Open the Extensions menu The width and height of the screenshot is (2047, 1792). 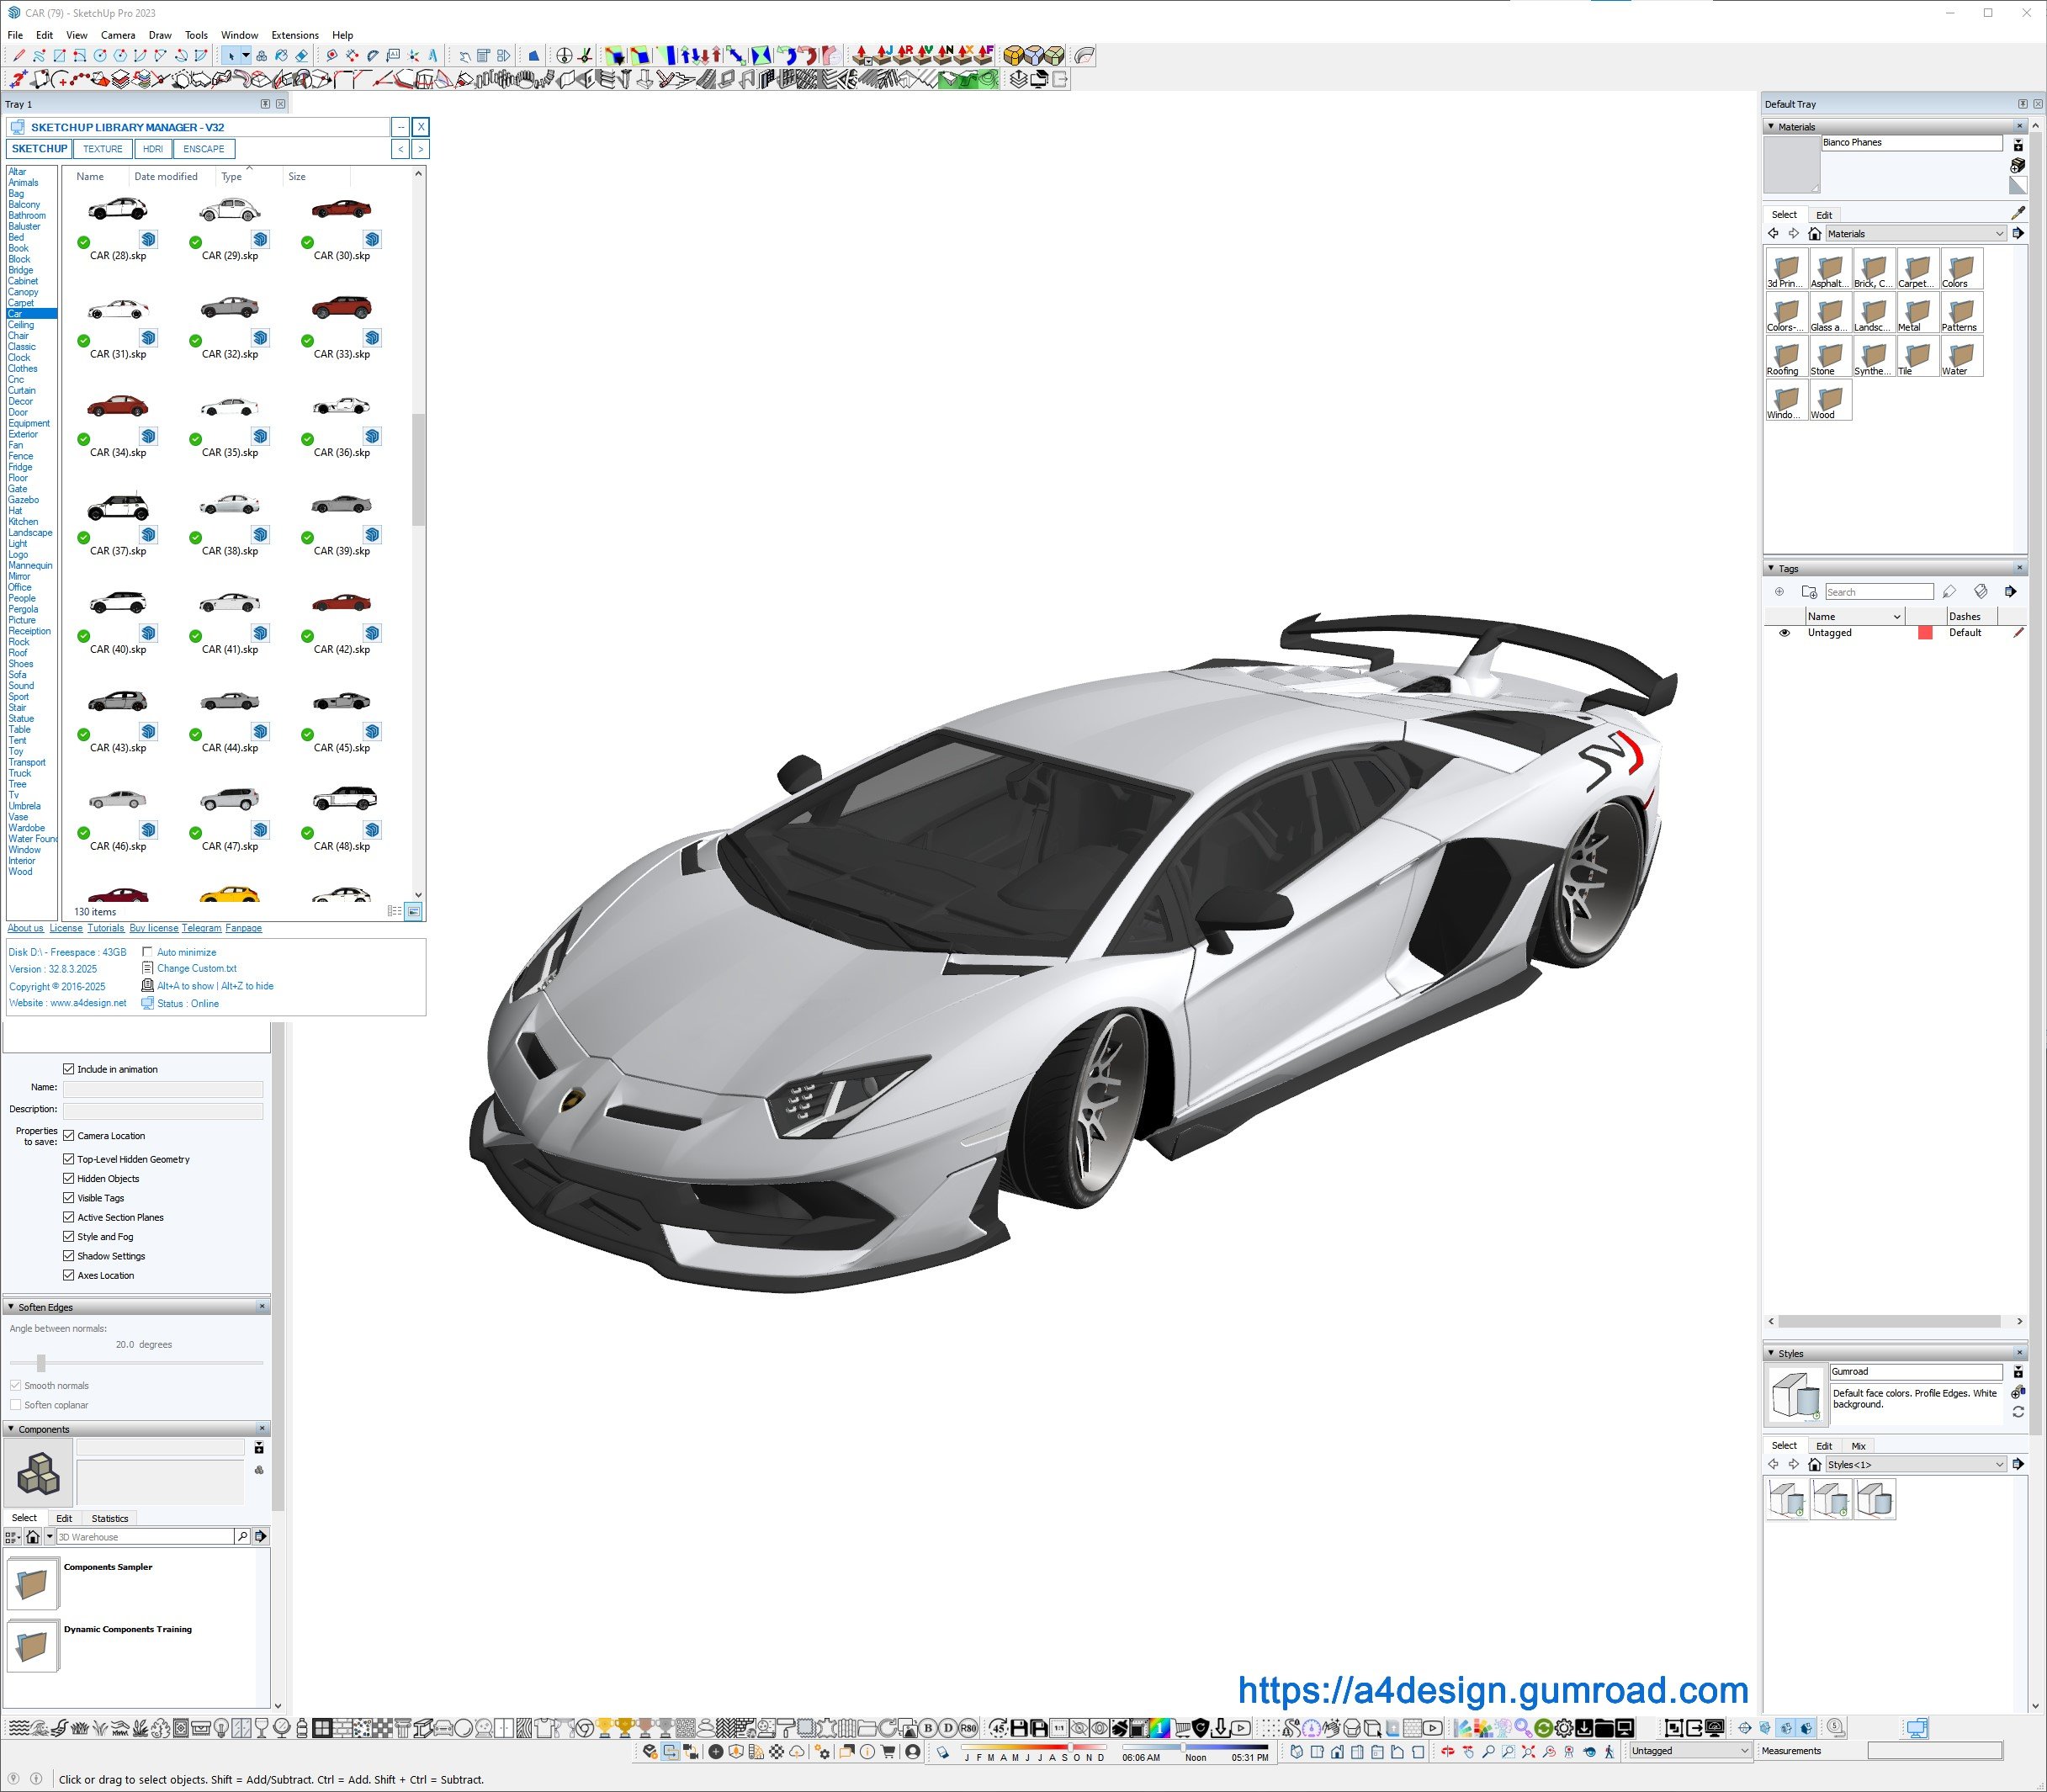pyautogui.click(x=294, y=35)
